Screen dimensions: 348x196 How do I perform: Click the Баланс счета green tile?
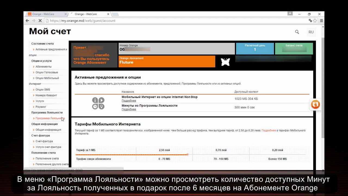tap(294, 48)
